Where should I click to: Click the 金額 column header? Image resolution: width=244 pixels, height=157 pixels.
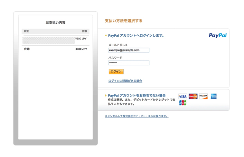84,31
